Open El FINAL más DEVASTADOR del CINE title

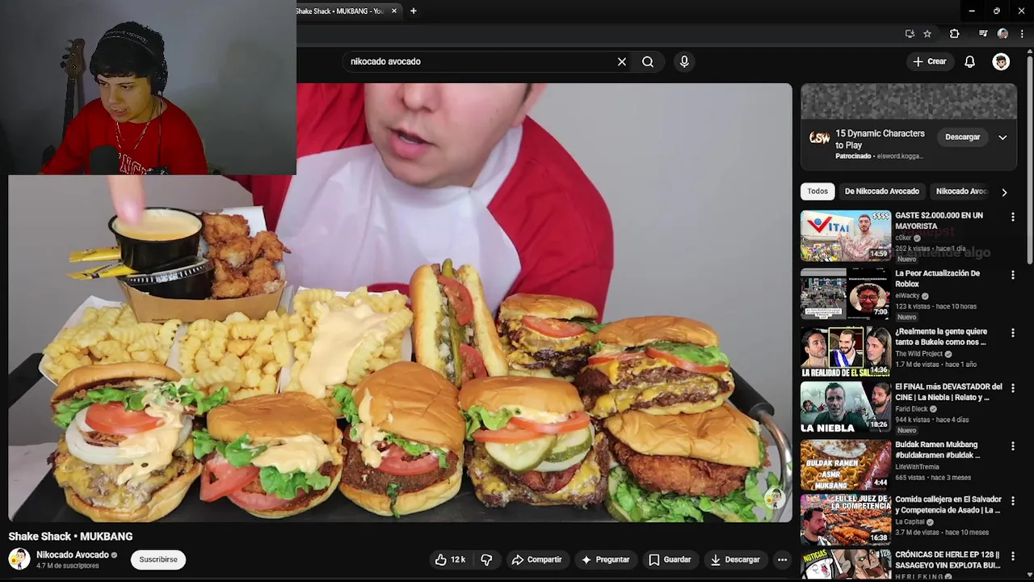tap(948, 392)
